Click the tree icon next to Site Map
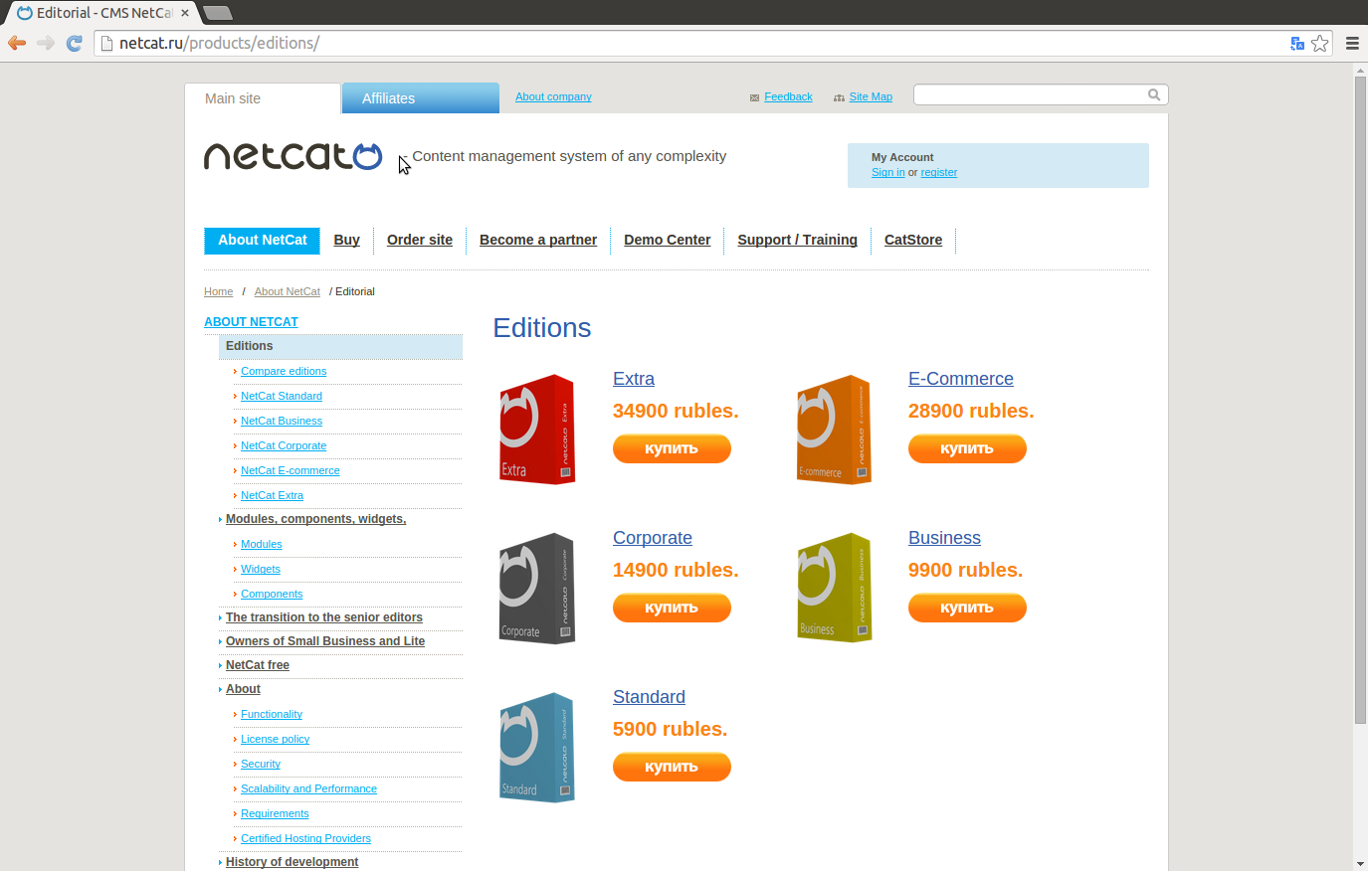 click(839, 96)
